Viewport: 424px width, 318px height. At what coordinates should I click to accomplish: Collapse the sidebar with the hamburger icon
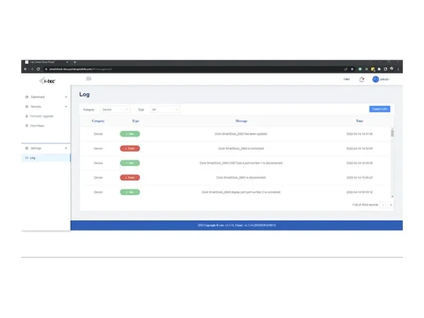[88, 79]
